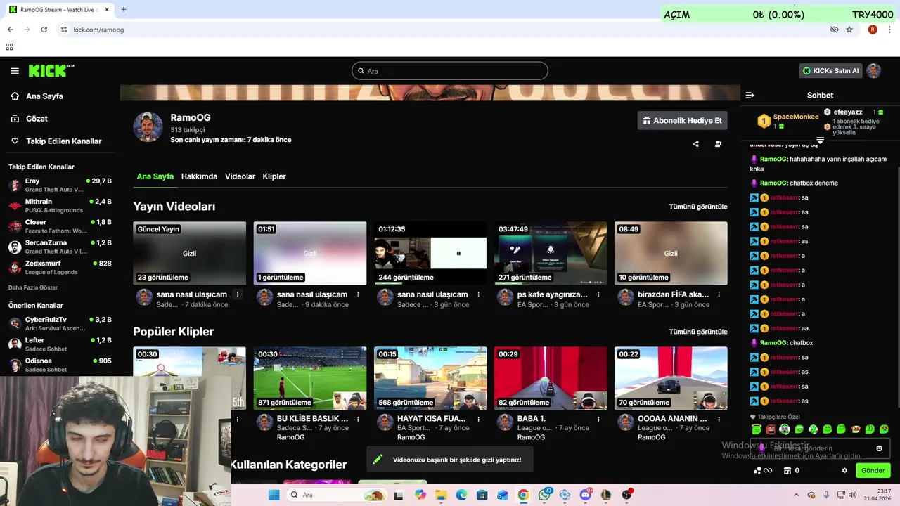
Task: Open Discord from the taskbar
Action: 586,495
